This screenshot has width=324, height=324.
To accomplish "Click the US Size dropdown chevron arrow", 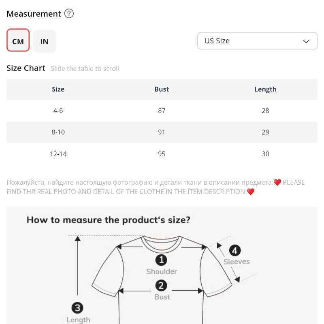I will 307,41.
